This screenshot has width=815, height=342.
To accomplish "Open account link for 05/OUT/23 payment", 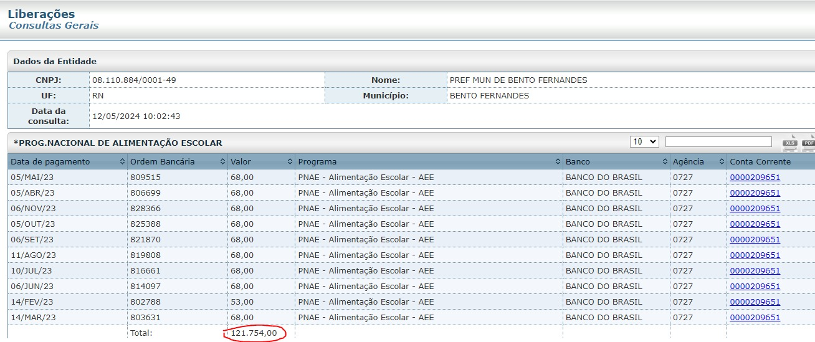I will click(755, 224).
